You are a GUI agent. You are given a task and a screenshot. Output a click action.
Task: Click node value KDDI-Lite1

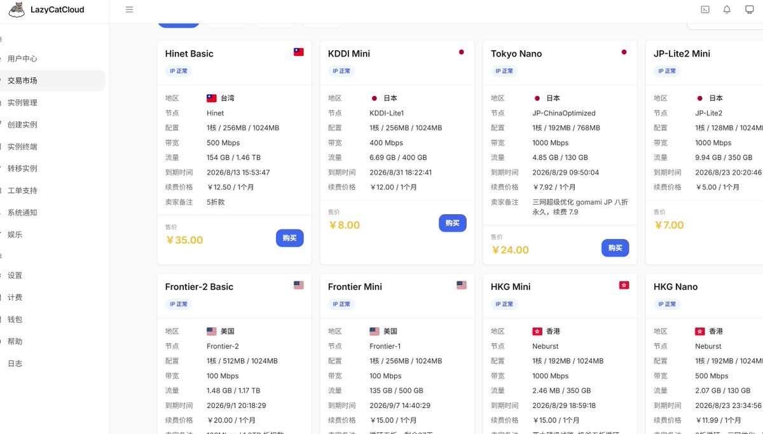click(387, 113)
